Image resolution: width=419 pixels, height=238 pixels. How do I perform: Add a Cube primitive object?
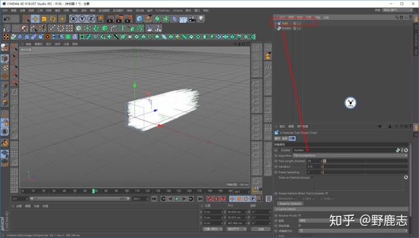click(140, 19)
